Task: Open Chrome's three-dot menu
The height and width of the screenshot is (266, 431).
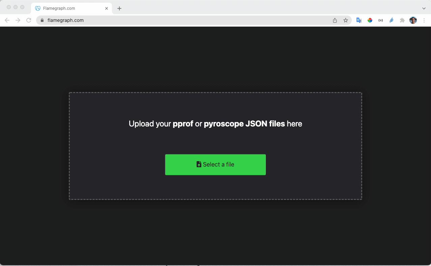Action: click(x=424, y=20)
